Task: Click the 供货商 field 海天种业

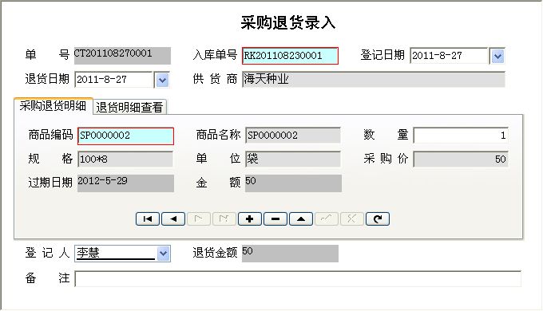Action: coord(374,79)
